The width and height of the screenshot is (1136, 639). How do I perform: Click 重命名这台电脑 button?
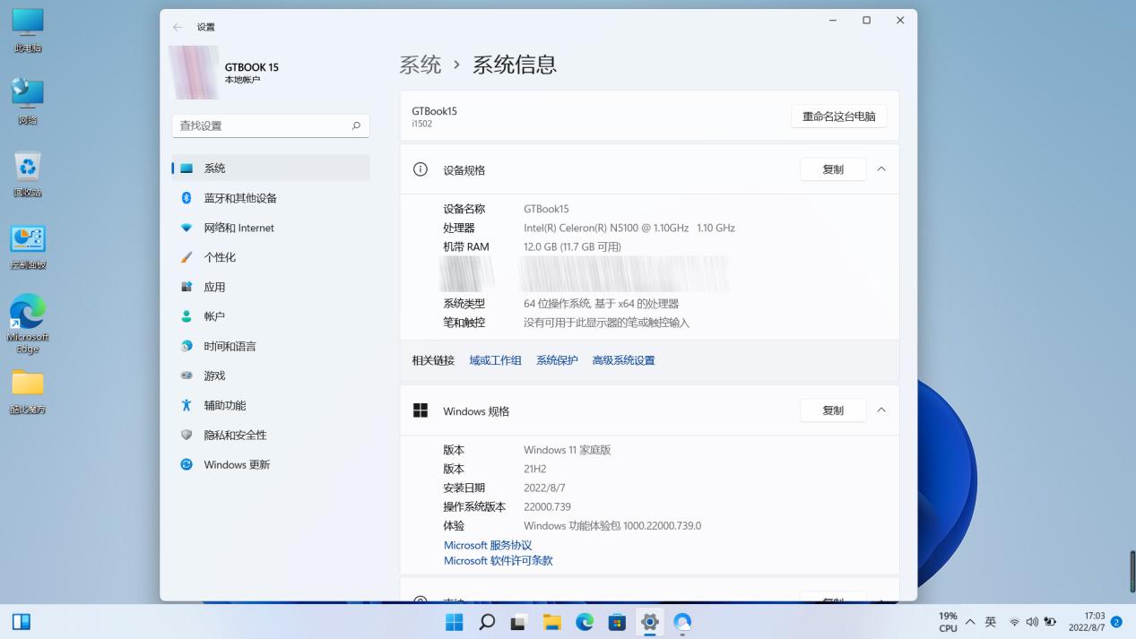tap(837, 116)
